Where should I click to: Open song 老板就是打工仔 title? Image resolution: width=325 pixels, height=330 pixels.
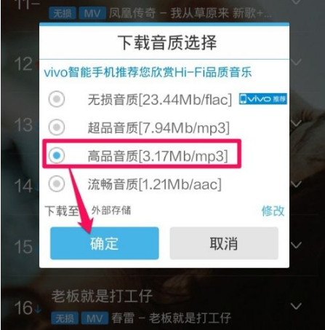[x=102, y=296]
